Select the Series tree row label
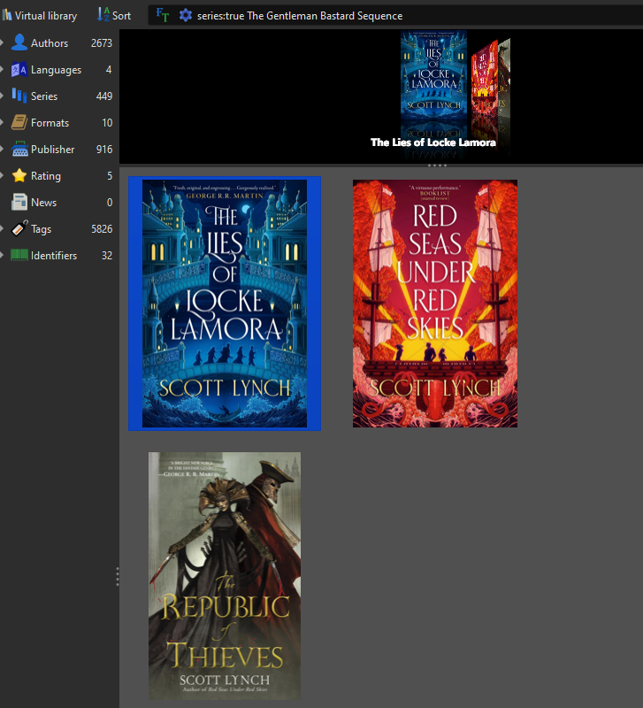Screen dimensions: 643x708 point(44,96)
